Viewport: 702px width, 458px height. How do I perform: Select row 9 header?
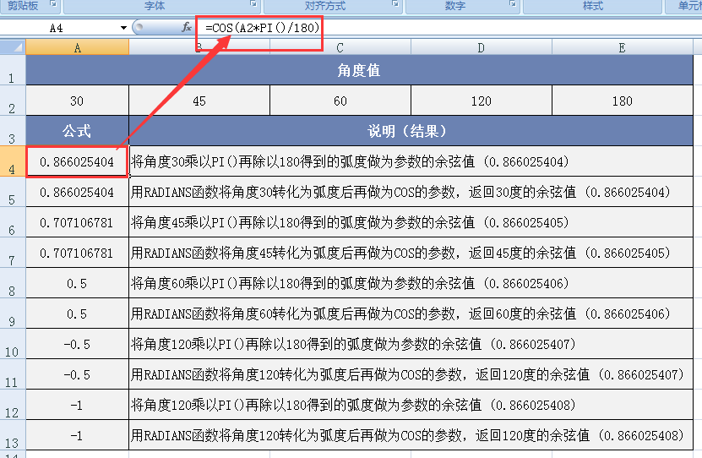point(13,314)
